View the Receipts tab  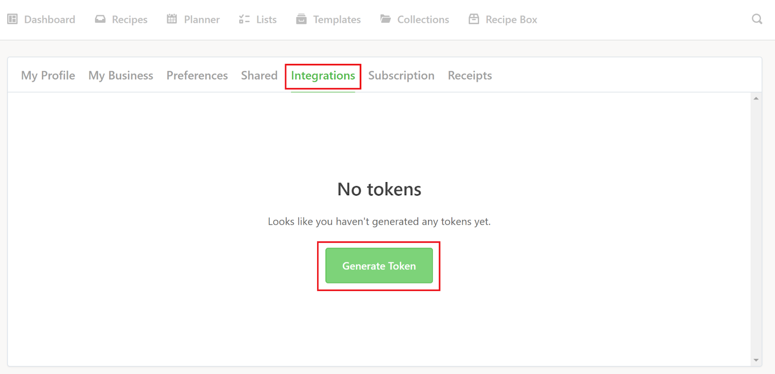pyautogui.click(x=470, y=76)
